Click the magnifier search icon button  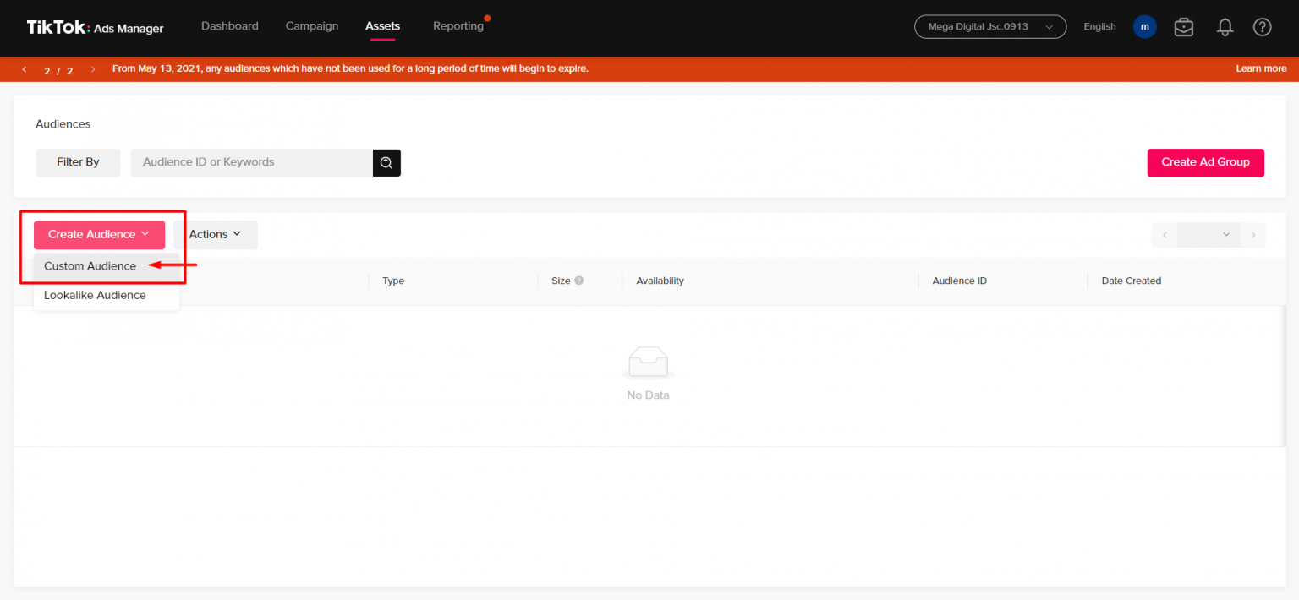(386, 163)
